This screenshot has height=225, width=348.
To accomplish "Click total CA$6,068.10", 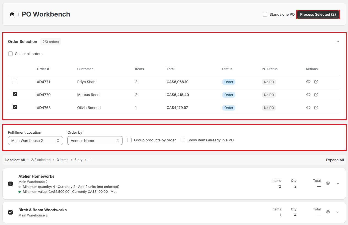I will click(x=178, y=82).
